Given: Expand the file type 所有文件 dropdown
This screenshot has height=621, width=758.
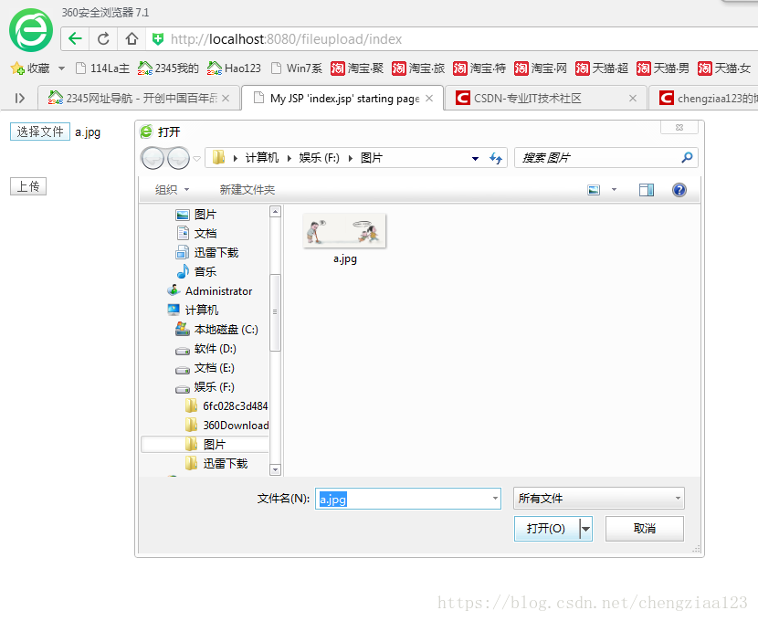Looking at the screenshot, I should point(678,499).
